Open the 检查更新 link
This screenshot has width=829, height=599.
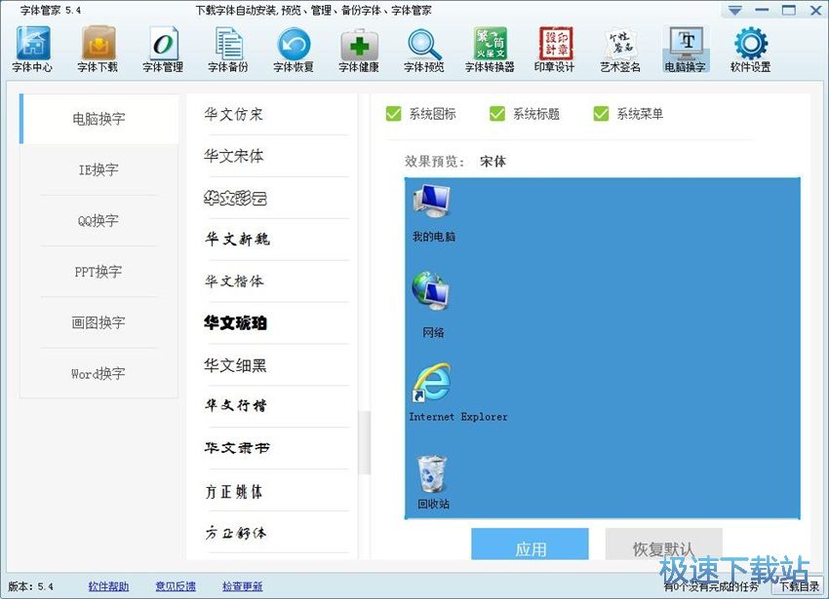243,586
